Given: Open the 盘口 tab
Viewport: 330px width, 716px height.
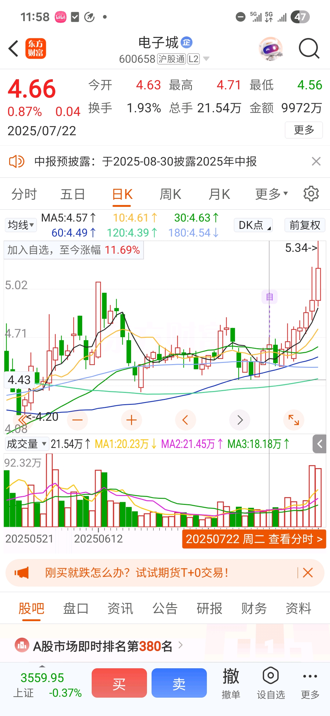Looking at the screenshot, I should tap(76, 609).
